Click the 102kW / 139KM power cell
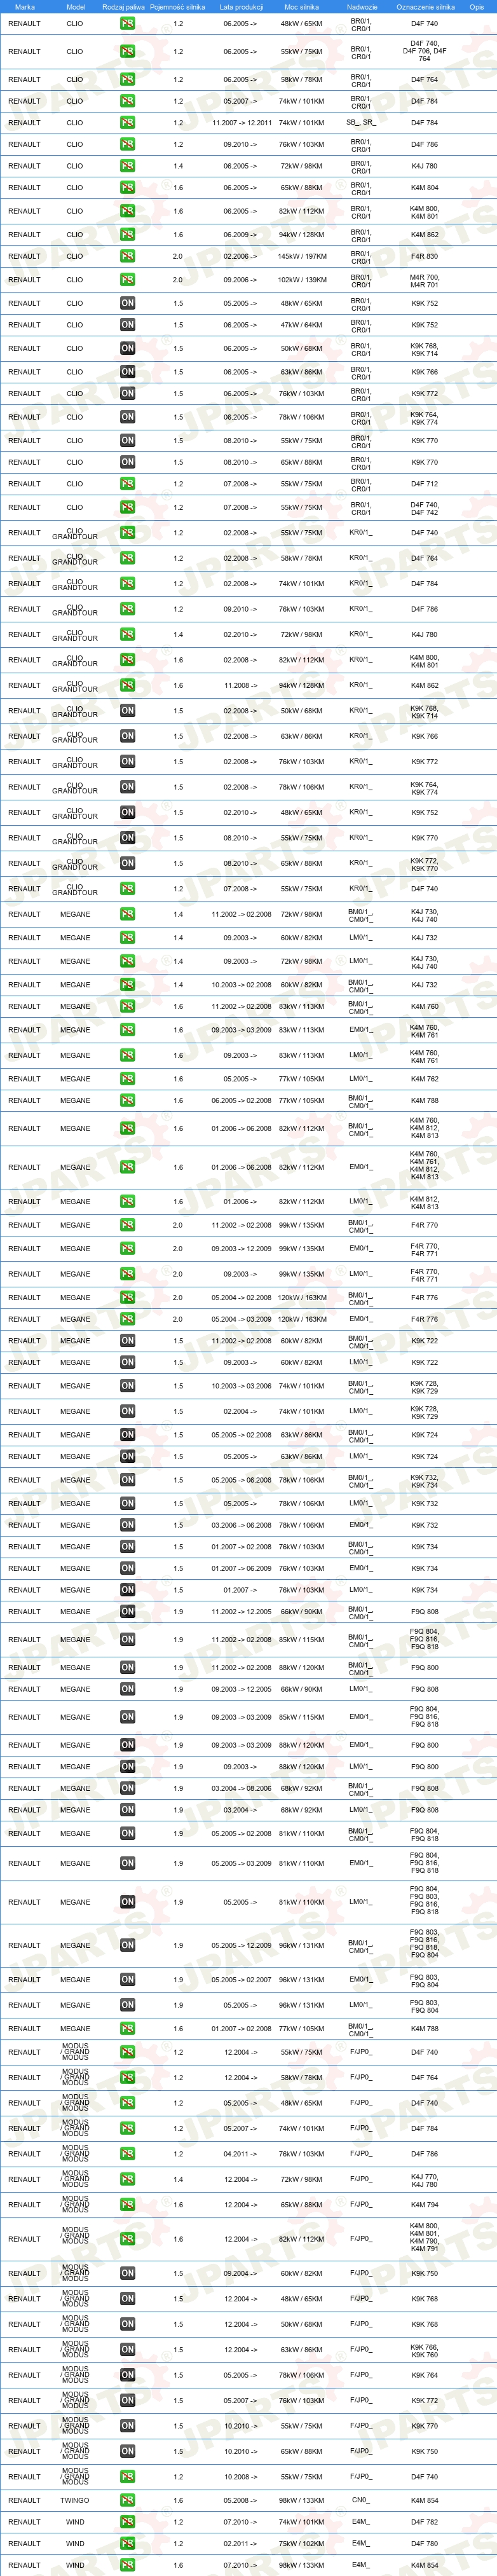 [x=301, y=280]
